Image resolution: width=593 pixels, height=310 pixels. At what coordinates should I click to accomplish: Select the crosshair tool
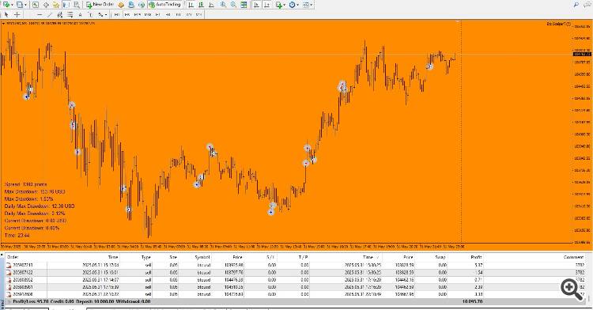(17, 14)
